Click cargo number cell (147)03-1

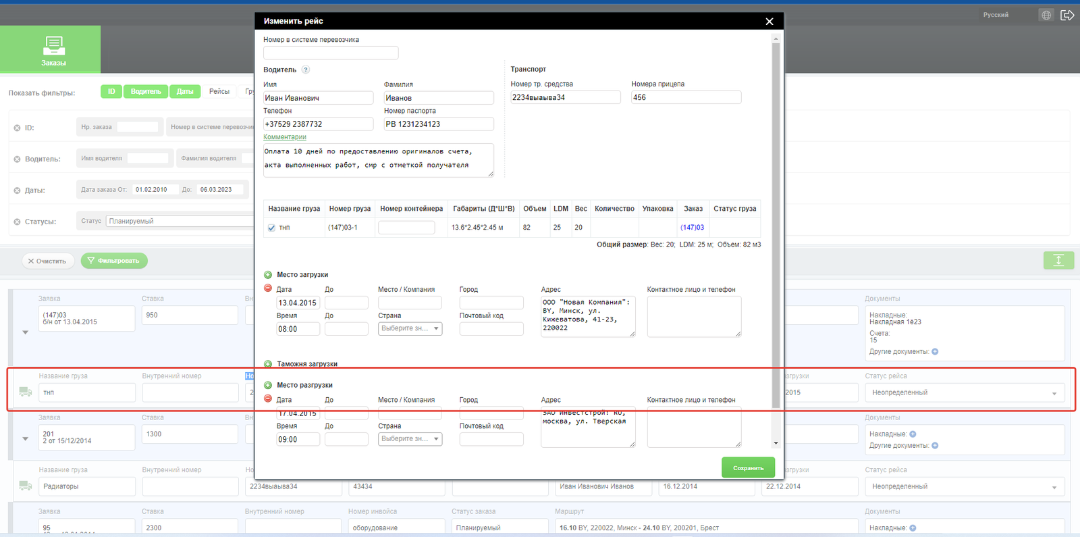[x=349, y=228]
